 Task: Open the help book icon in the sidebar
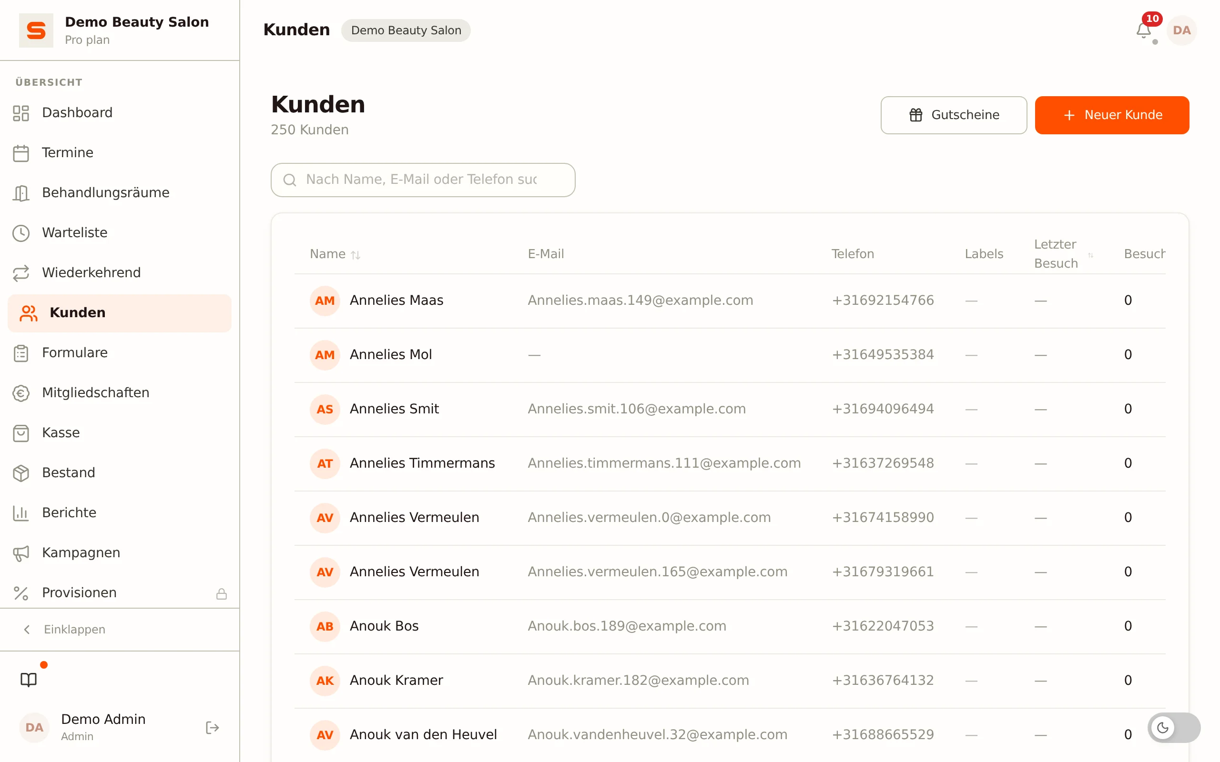29,679
